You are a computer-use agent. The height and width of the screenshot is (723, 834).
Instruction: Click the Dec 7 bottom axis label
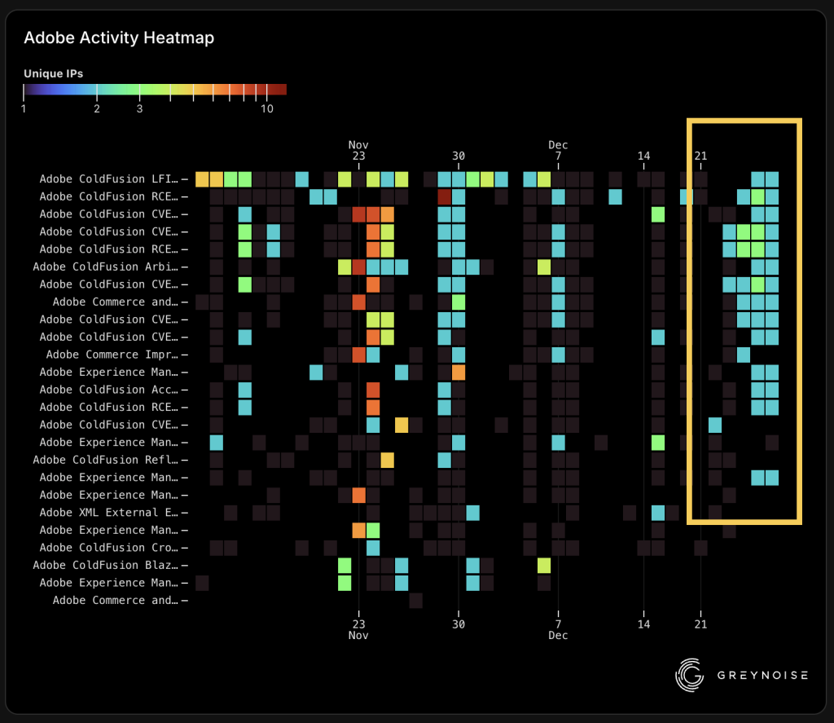[558, 629]
